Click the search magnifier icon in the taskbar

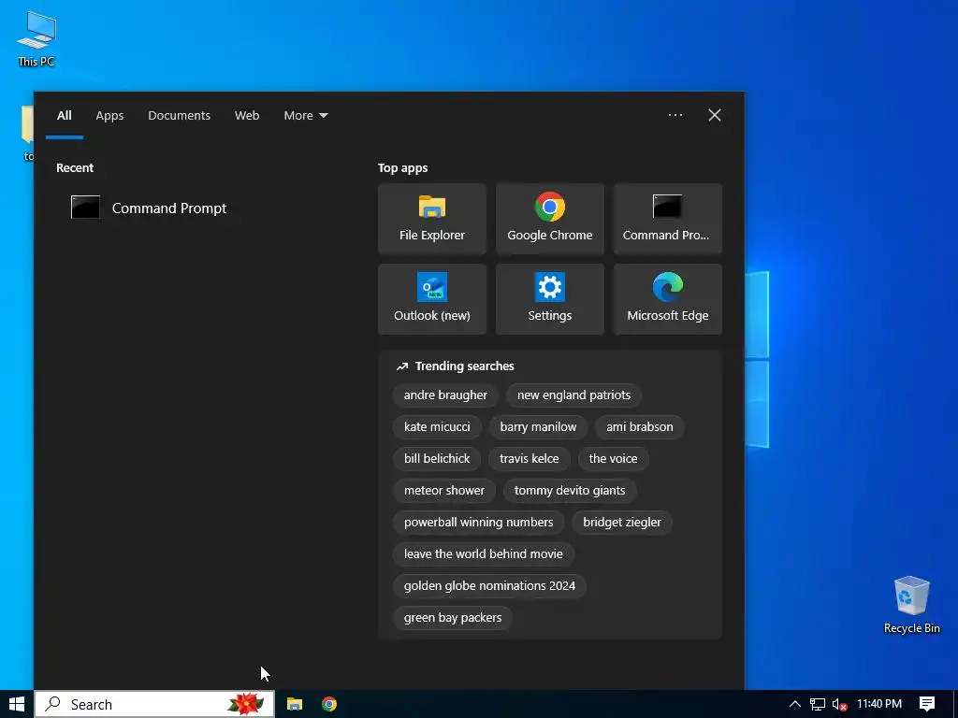[53, 704]
